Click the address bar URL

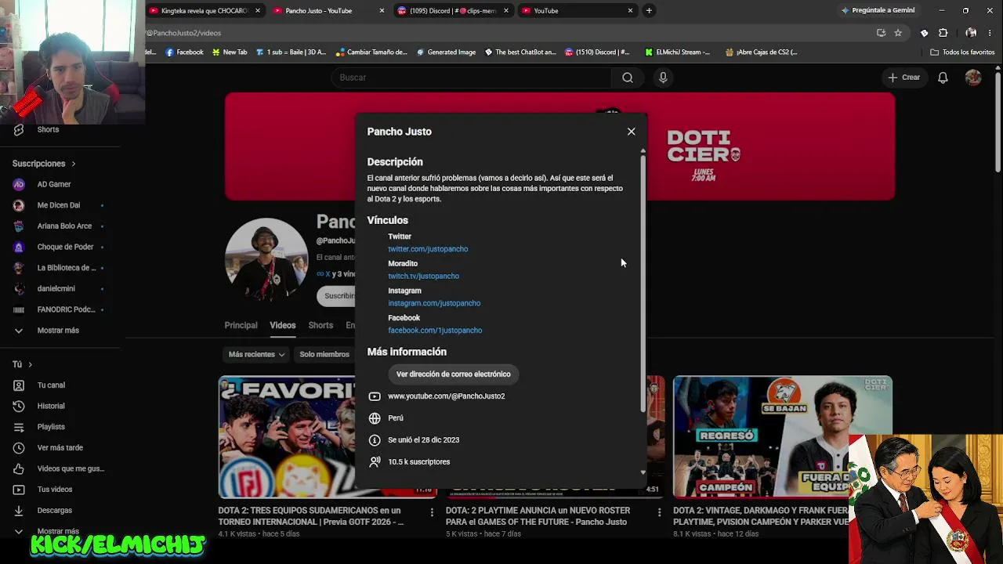click(185, 33)
